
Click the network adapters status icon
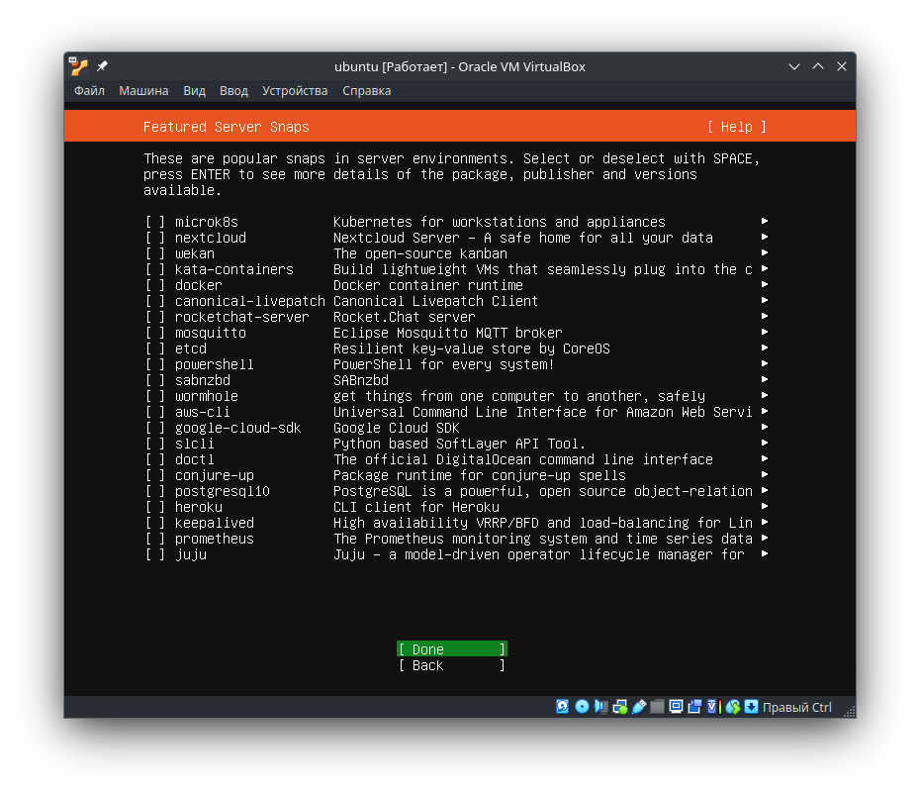click(x=620, y=706)
